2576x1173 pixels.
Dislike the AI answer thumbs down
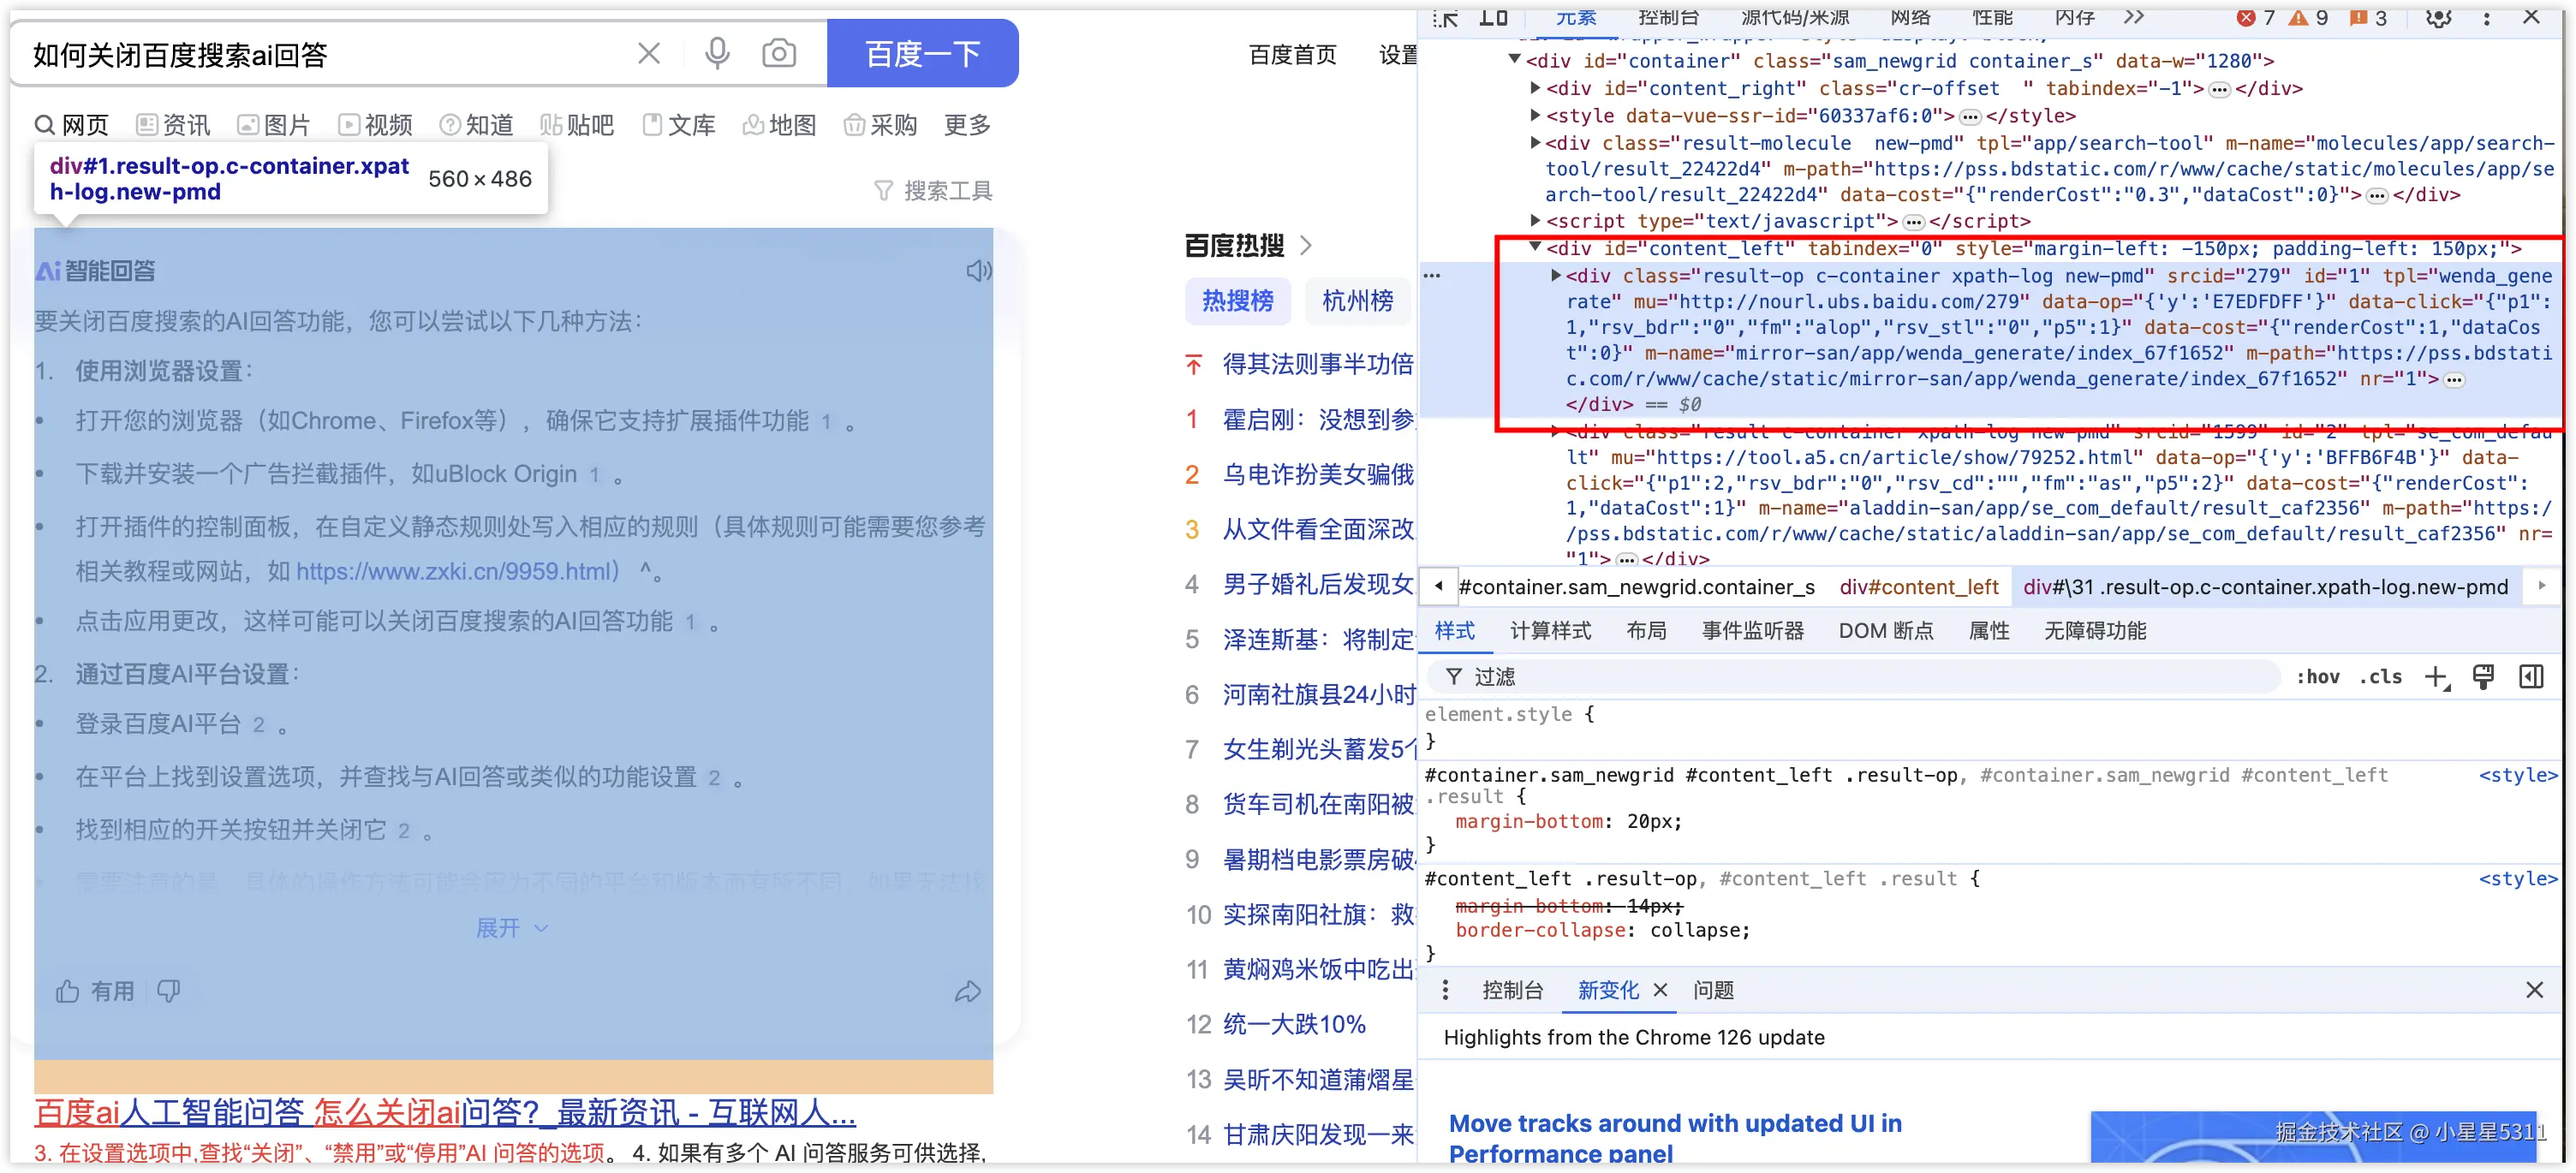click(x=169, y=991)
